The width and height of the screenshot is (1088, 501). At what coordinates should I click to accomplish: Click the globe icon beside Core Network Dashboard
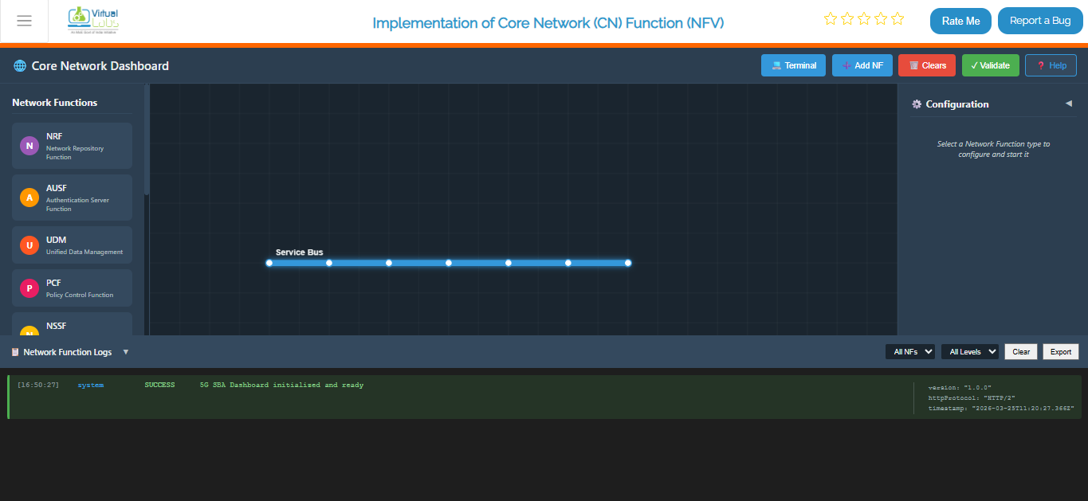20,66
